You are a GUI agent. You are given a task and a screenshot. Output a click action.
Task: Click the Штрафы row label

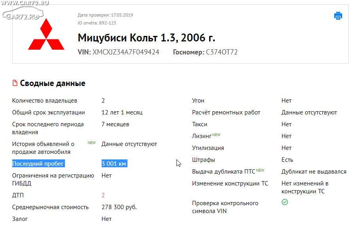click(203, 160)
